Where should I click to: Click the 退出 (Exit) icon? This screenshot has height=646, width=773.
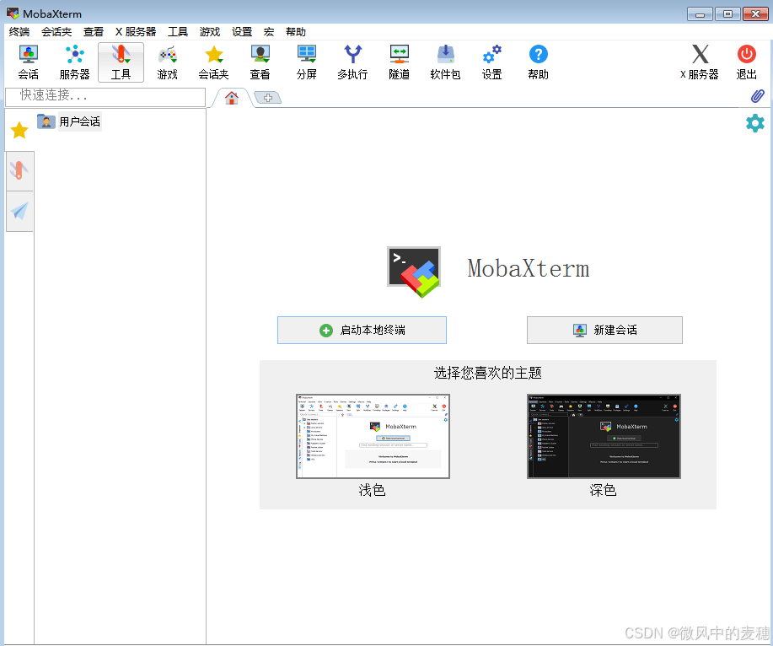tap(745, 61)
